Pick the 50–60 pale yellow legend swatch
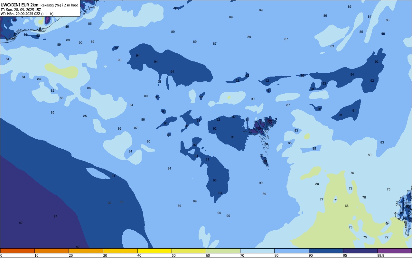Viewport: 412px width, 258px height. 189,251
